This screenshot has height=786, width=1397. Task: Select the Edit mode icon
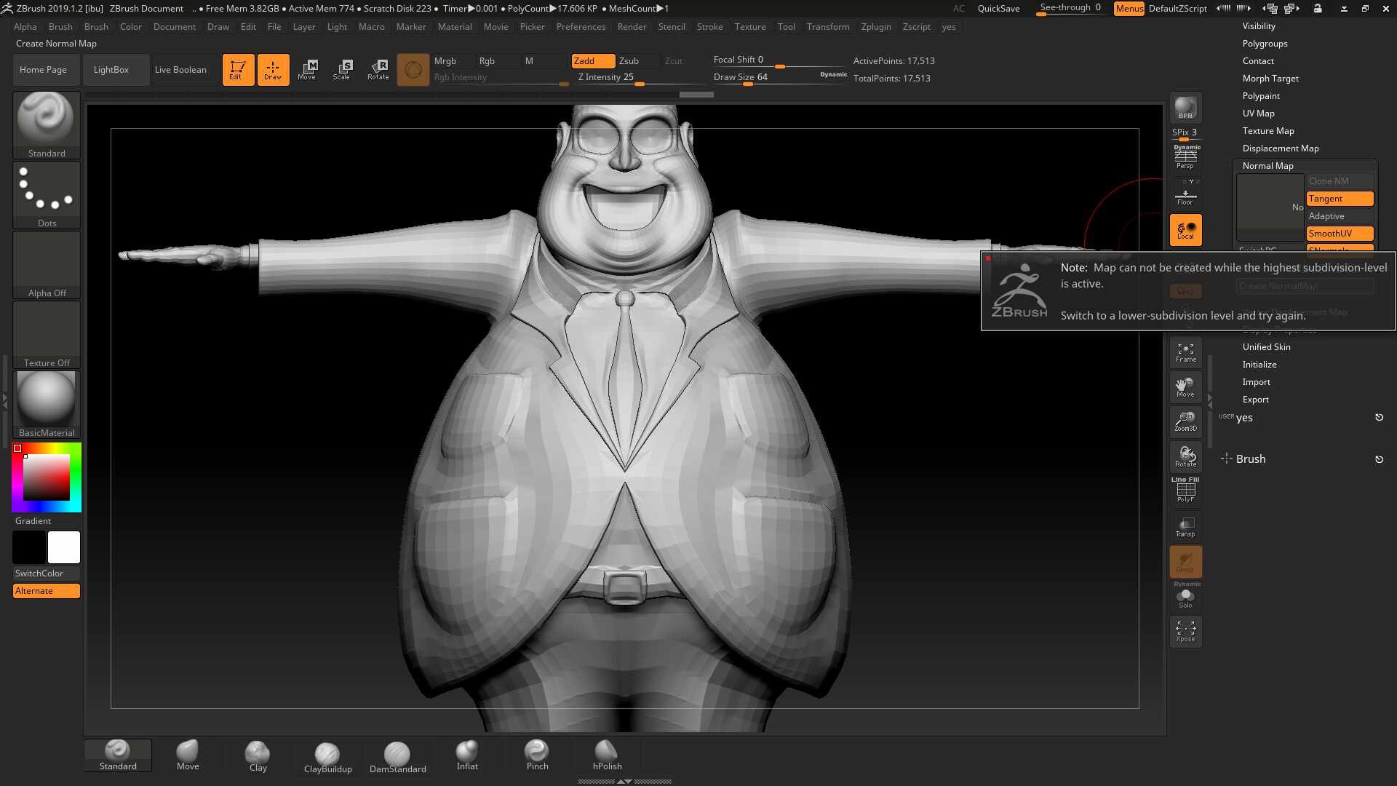click(x=238, y=70)
